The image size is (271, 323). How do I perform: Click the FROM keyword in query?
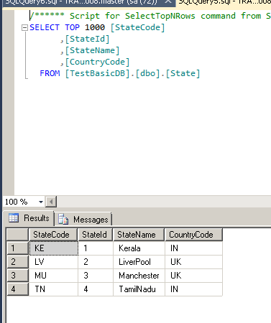click(50, 73)
